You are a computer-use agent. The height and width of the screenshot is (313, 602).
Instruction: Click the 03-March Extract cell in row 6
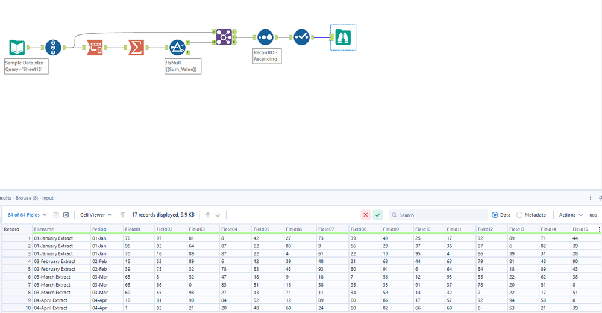[x=61, y=276]
